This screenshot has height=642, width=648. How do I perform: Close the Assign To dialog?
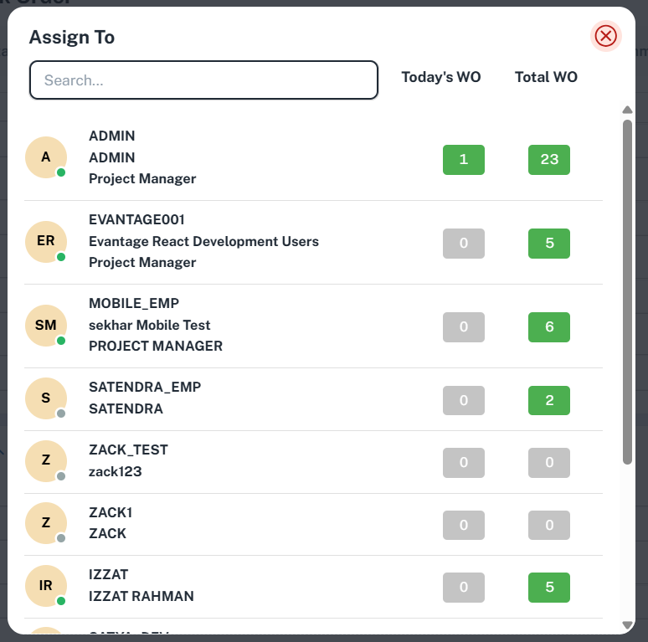[x=605, y=36]
